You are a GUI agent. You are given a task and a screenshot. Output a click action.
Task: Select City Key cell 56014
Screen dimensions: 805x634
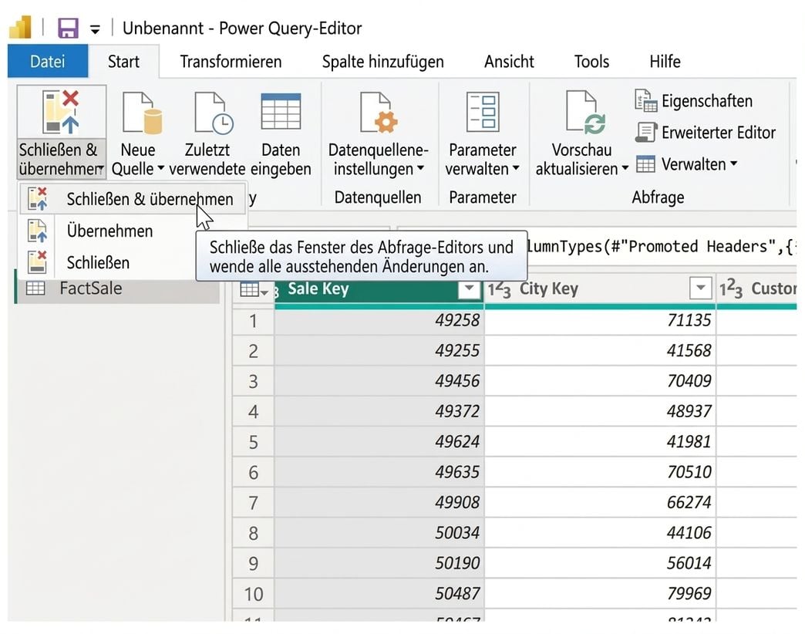[x=600, y=564]
